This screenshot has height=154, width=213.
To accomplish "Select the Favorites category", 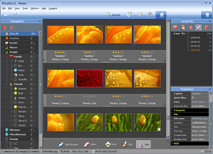I will click(x=14, y=38).
